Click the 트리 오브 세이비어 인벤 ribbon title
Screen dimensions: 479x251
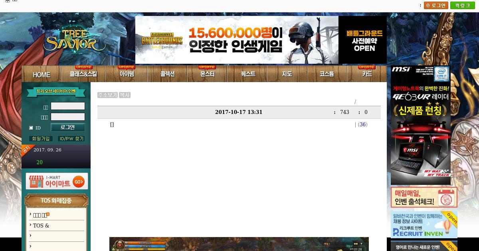click(x=56, y=92)
